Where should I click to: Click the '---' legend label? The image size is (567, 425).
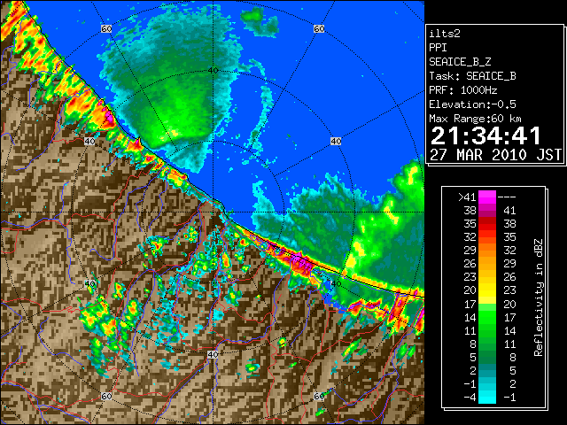[507, 197]
